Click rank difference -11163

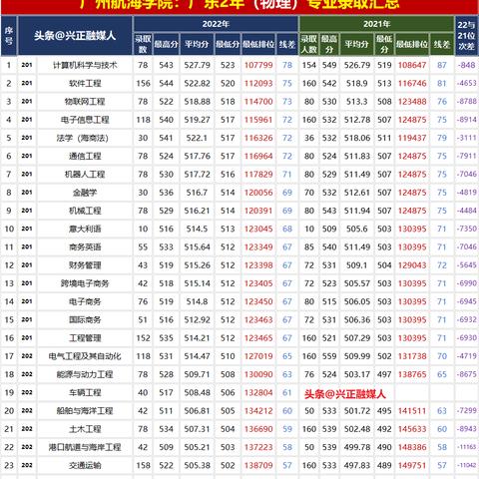tap(467, 447)
